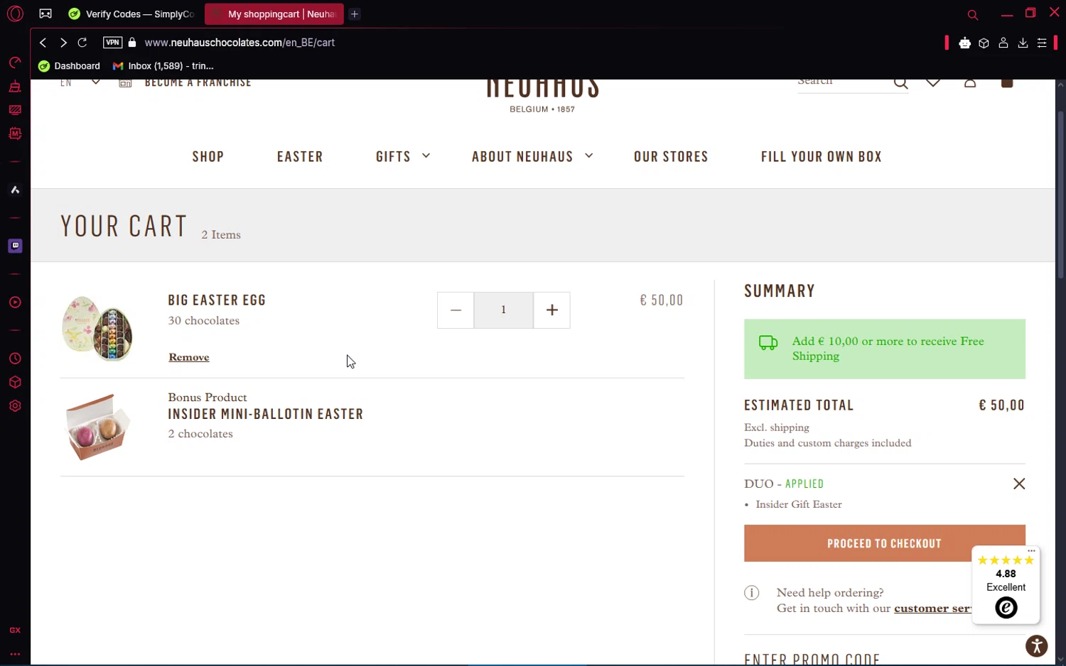Click the INSIDER MINI-BALLOTIN EASTER title
This screenshot has height=666, width=1066.
[x=265, y=414]
